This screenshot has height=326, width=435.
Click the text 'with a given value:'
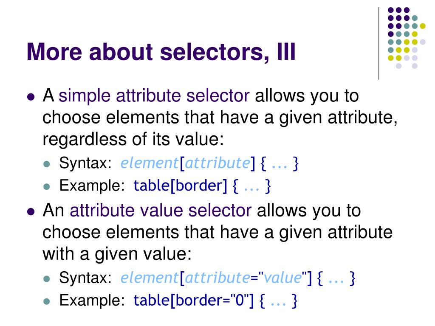click(x=117, y=254)
